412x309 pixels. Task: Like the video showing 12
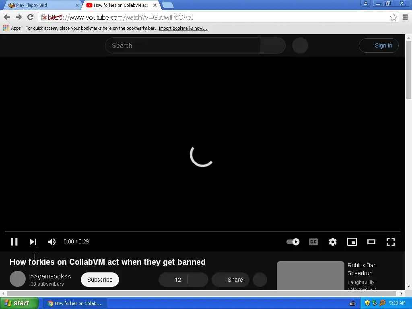coord(173,280)
